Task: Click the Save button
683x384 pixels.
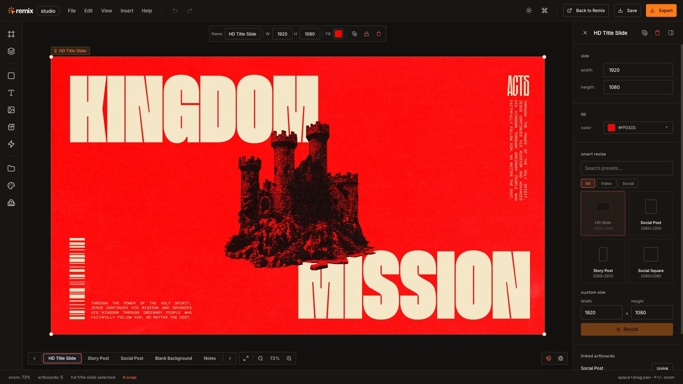Action: (628, 11)
